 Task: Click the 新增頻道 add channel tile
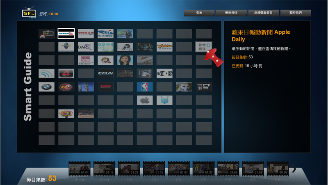[204, 47]
